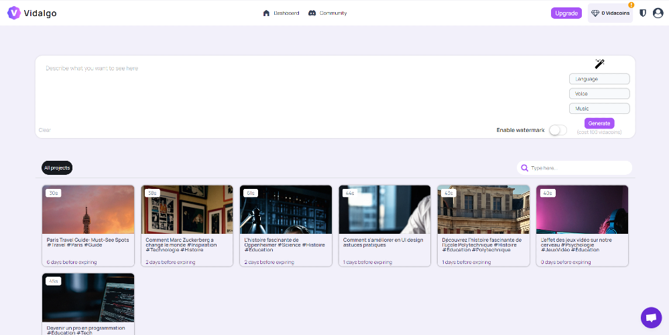Screen dimensions: 669x335
Task: Open the Community menu link
Action: (328, 13)
